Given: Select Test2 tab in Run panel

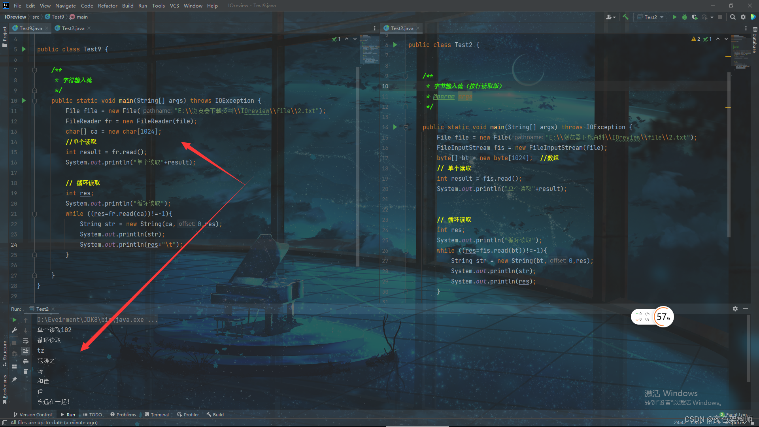Looking at the screenshot, I should tap(42, 309).
